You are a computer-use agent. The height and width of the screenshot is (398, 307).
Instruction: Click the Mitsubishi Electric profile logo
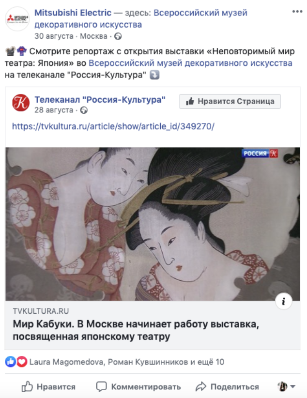pyautogui.click(x=17, y=19)
